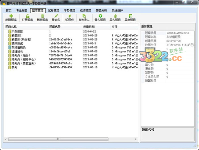Click the horizontal scrollbar thumb
Viewport: 199px width, 150px height.
[58, 139]
